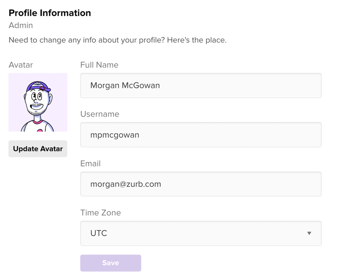This screenshot has height=280, width=350.
Task: Click the profile change description sentence
Action: [117, 40]
